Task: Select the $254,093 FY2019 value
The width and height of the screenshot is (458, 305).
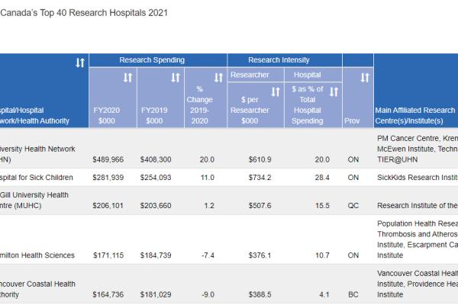Action: (156, 178)
